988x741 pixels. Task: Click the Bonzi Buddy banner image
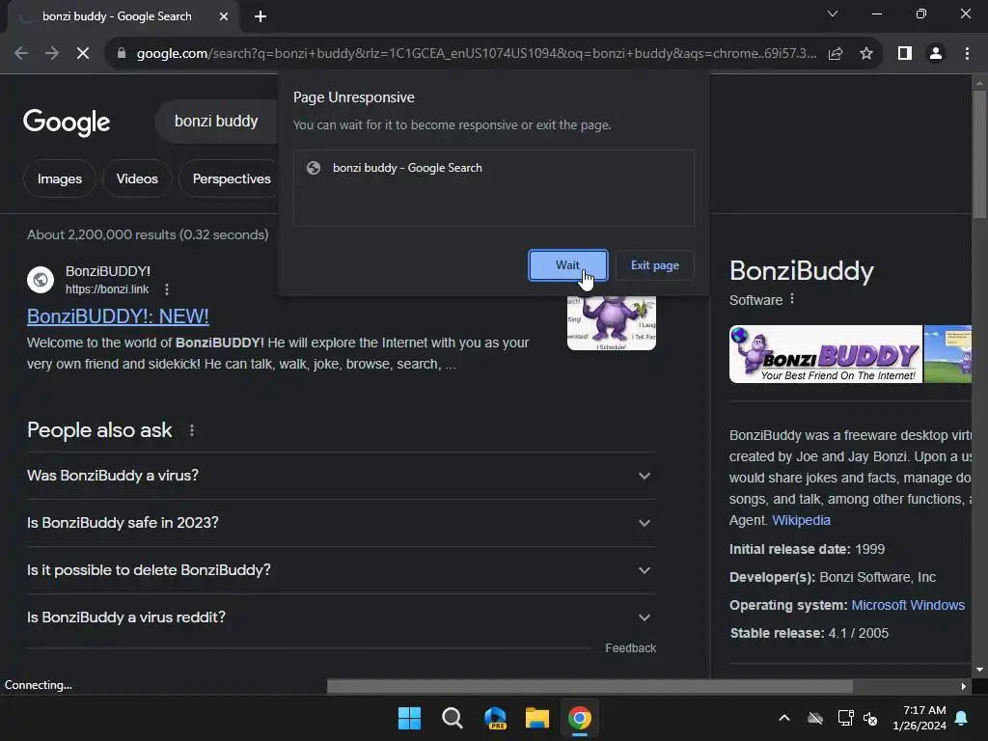[826, 354]
